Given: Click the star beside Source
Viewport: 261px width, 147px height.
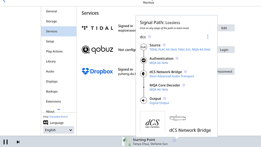Looking at the screenshot, I should [x=164, y=45].
